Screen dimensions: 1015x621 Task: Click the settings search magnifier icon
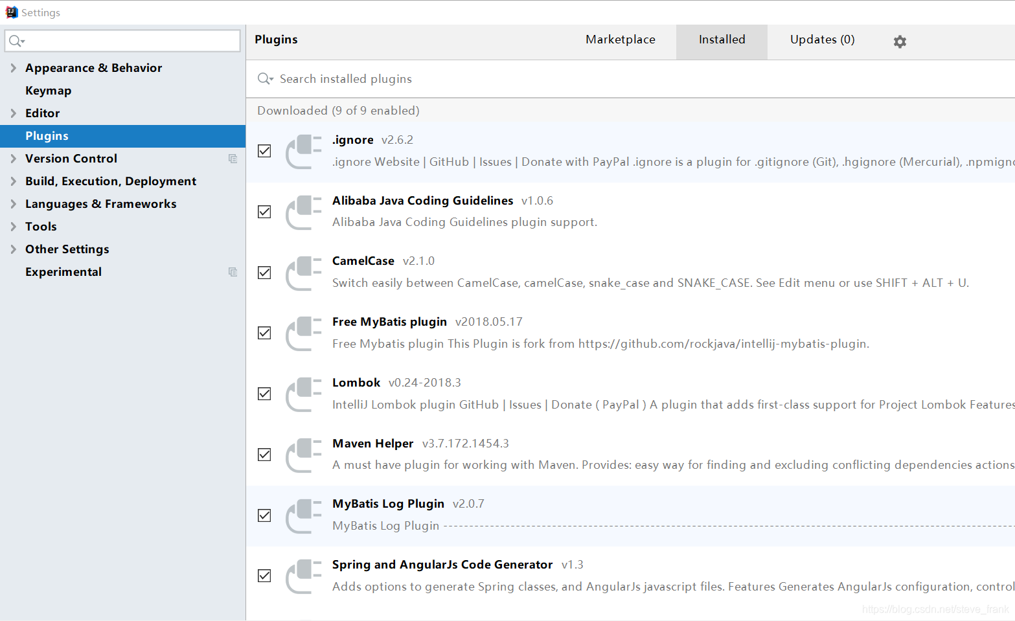coord(16,41)
